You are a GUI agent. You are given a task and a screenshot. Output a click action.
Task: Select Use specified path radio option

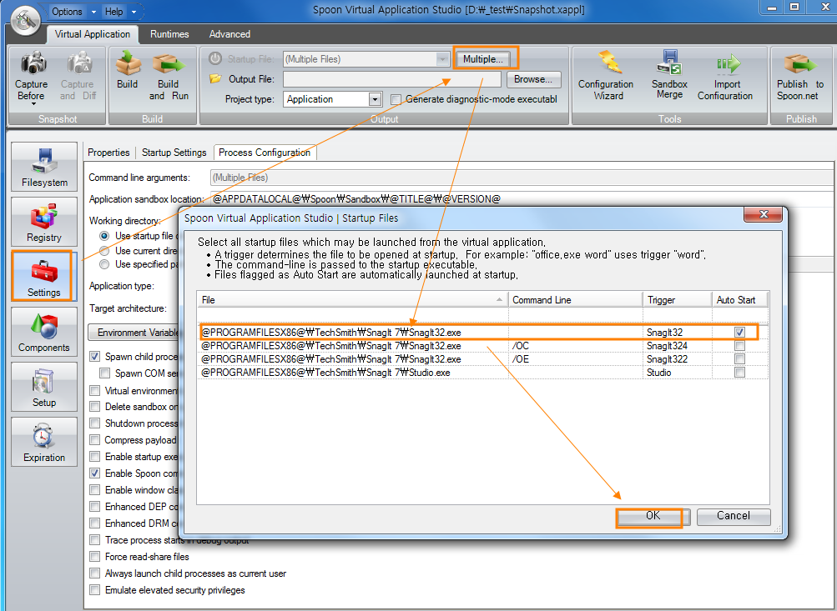(104, 264)
